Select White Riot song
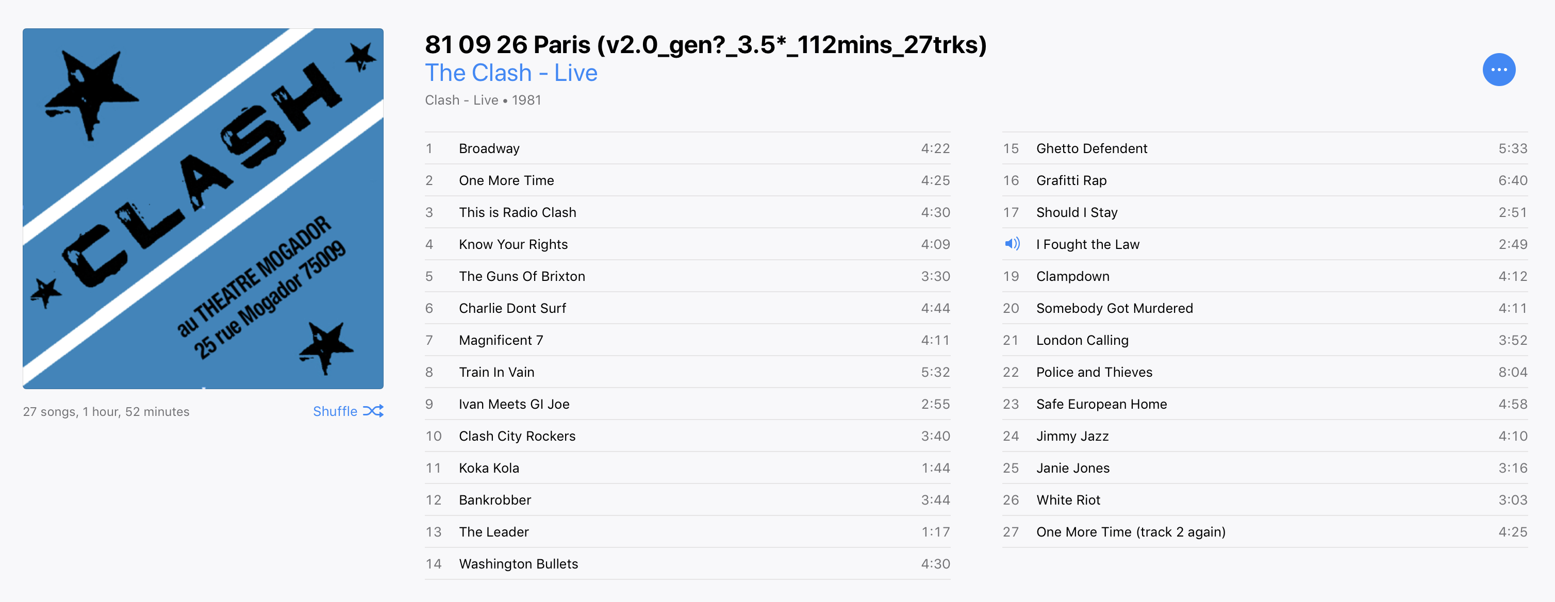This screenshot has width=1555, height=602. coord(1068,500)
